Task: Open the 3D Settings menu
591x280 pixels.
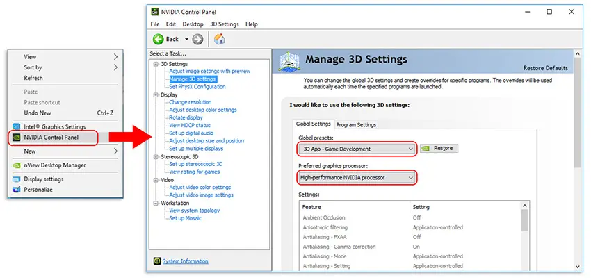Action: coord(225,24)
